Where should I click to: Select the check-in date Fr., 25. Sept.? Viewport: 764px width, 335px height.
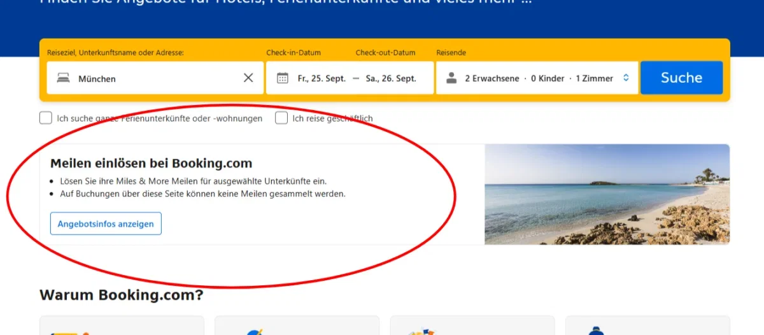coord(322,78)
